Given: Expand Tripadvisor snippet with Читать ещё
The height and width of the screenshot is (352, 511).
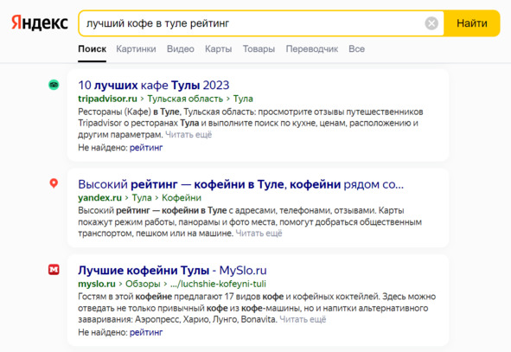Looking at the screenshot, I should click(x=188, y=135).
